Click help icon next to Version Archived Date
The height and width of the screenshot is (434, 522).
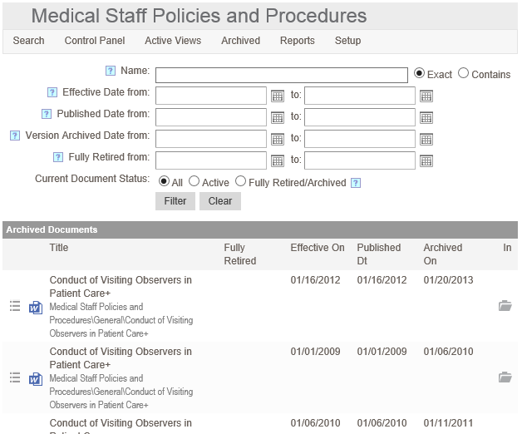(15, 136)
